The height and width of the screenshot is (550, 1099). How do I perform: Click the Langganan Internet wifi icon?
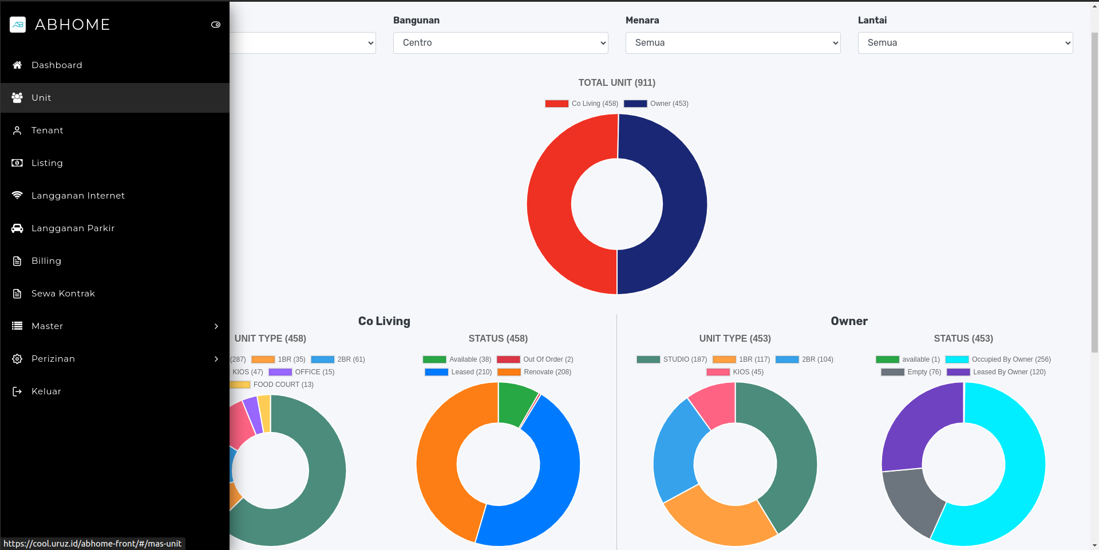pos(17,196)
